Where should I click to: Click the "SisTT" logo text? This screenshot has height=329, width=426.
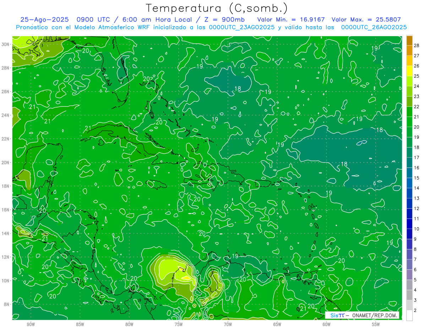click(337, 315)
